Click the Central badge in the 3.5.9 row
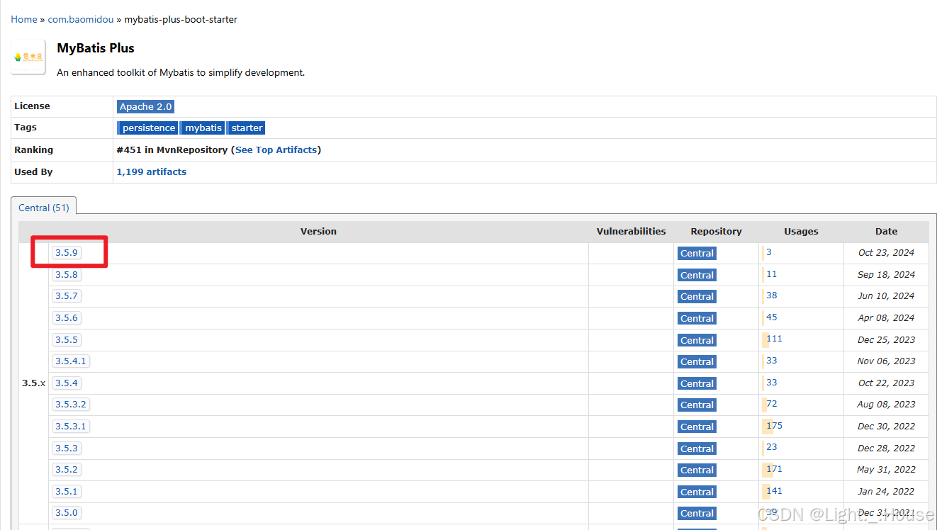 click(697, 254)
